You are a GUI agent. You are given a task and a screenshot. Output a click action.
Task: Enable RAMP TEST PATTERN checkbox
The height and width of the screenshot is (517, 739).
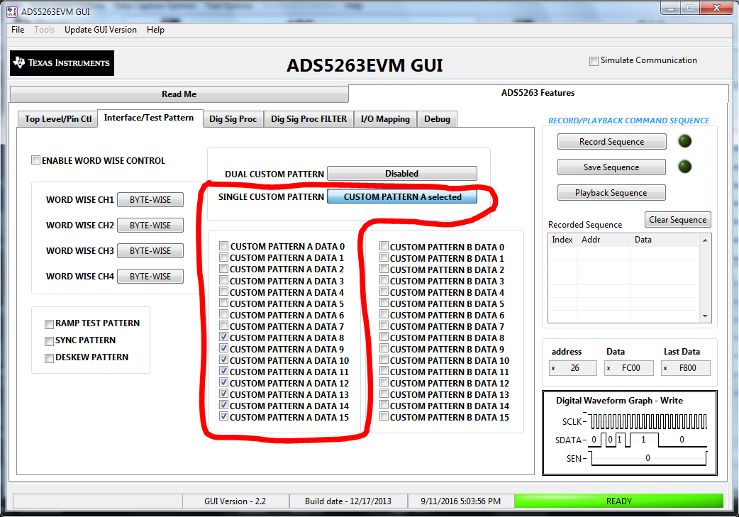pos(49,324)
